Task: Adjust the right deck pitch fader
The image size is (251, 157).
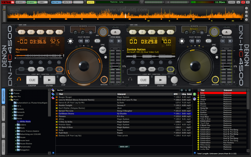Action: click(x=226, y=66)
